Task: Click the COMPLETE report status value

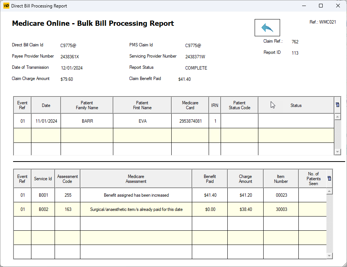Action: pos(196,68)
